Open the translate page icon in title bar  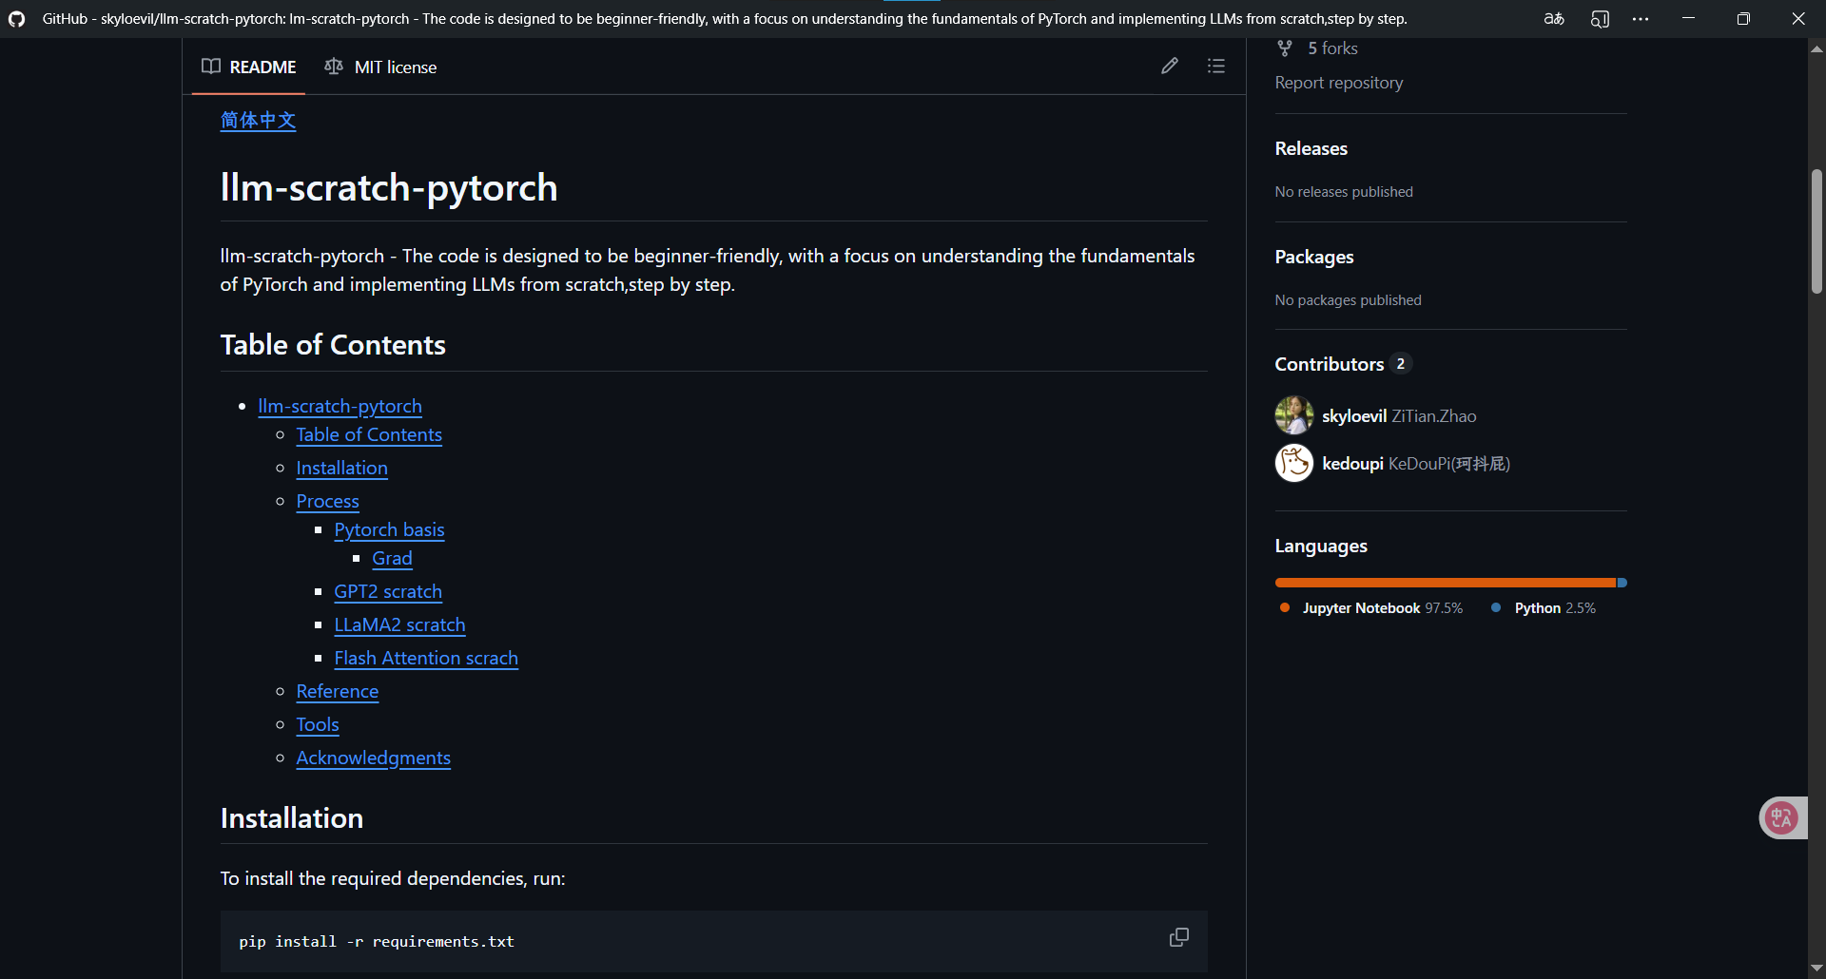[1554, 19]
